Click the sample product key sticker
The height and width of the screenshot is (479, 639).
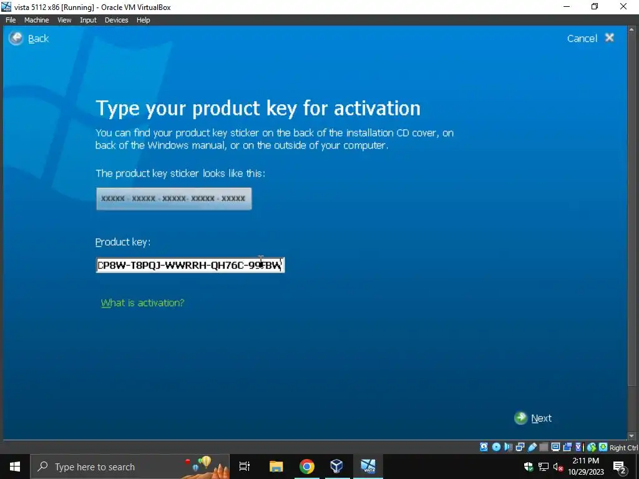[174, 199]
